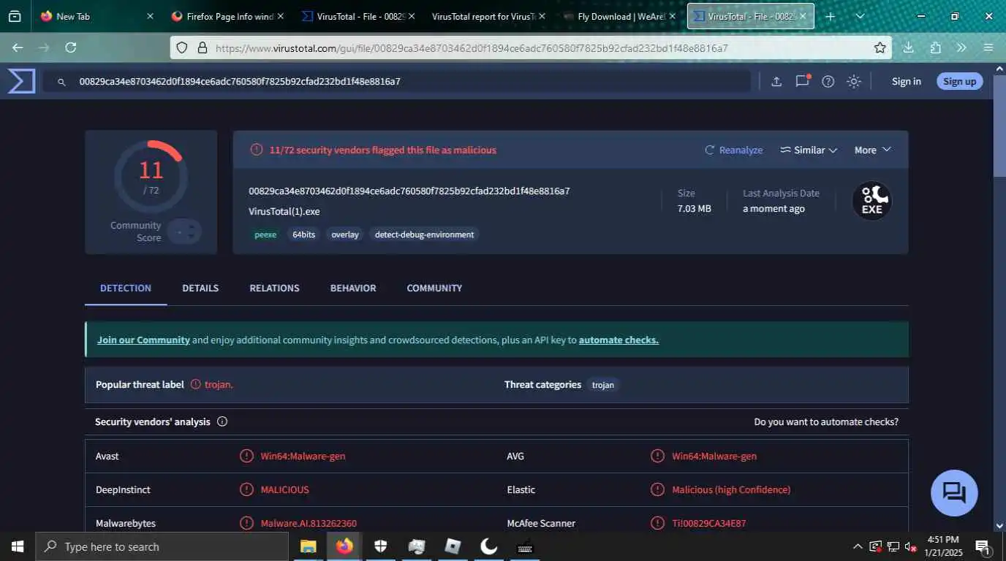Click the search magnifier icon in VirusTotal bar
Viewport: 1006px width, 561px height.
pos(61,82)
